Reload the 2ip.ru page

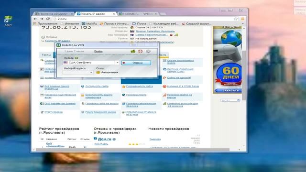pyautogui.click(x=48, y=19)
